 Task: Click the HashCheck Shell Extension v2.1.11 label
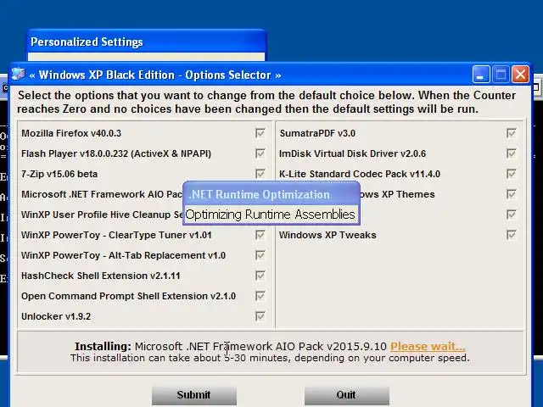(101, 276)
